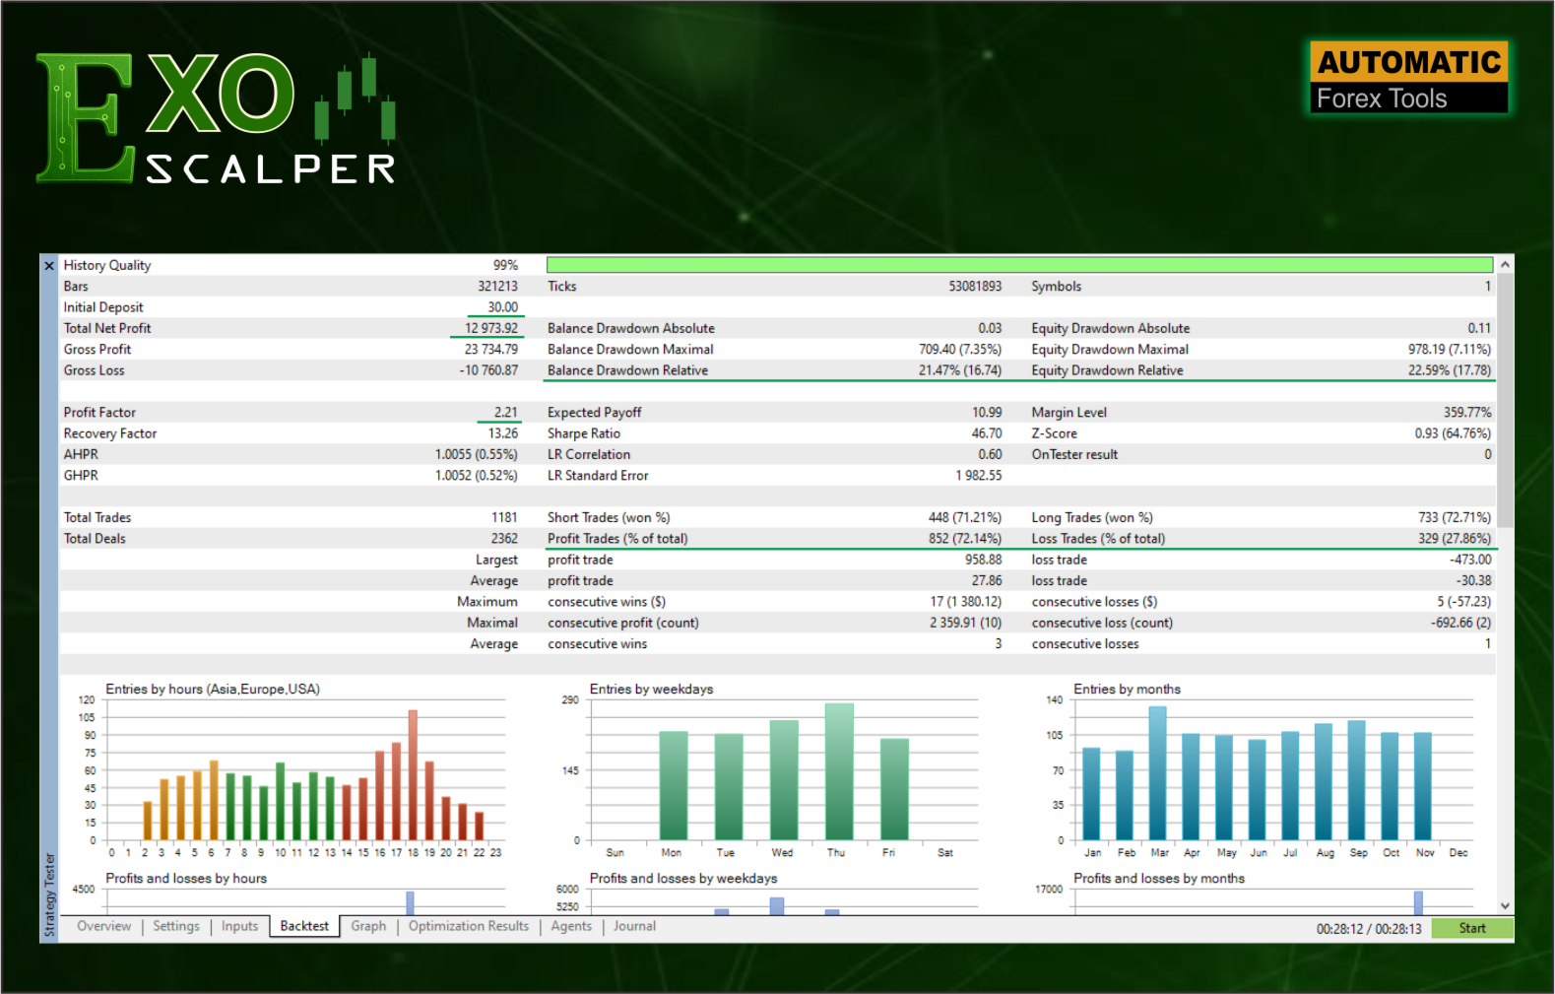The image size is (1555, 994).
Task: Switch to the Overview tab
Action: coord(103,926)
